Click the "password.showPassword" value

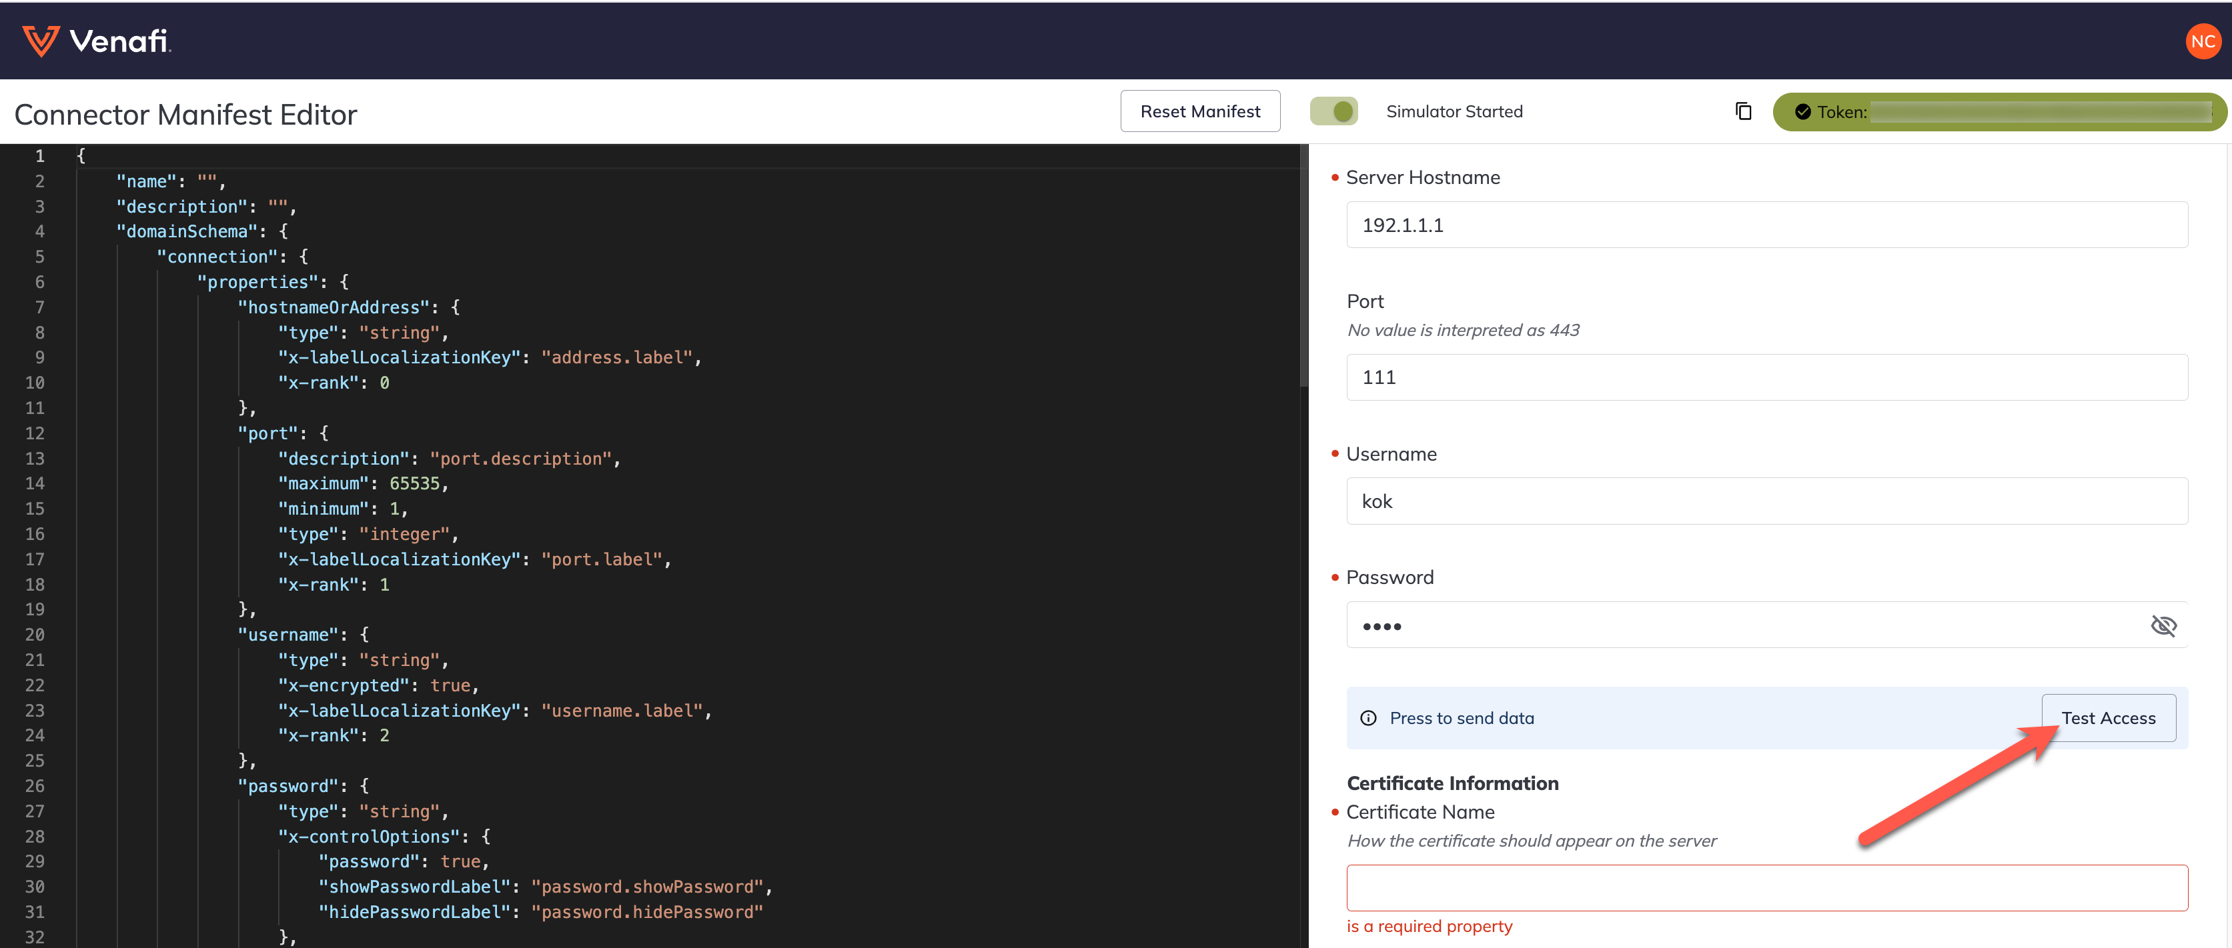coord(647,887)
